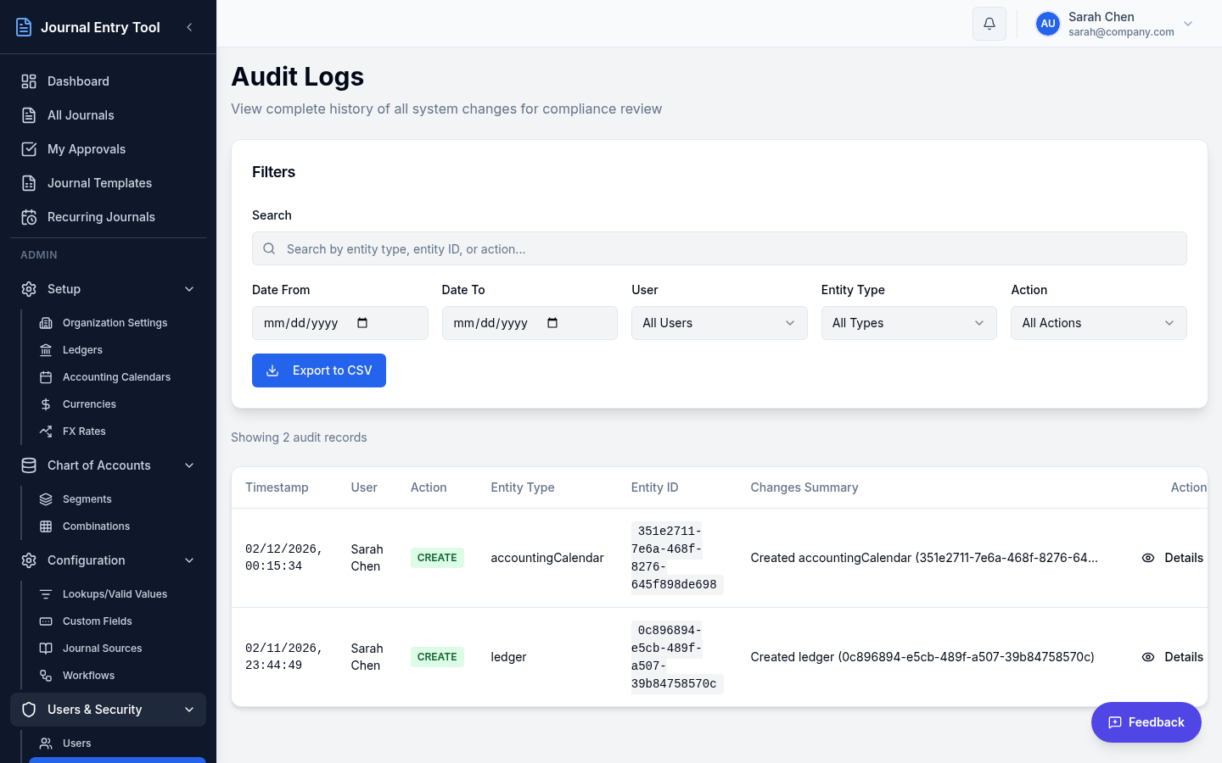Image resolution: width=1222 pixels, height=763 pixels.
Task: Click the Organization Settings building icon
Action: coord(46,323)
